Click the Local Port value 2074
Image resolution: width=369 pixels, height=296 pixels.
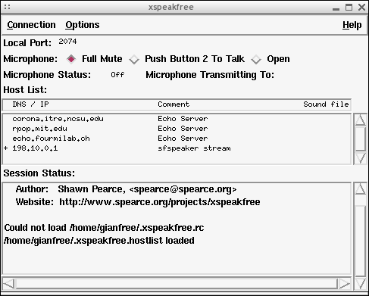coord(67,42)
